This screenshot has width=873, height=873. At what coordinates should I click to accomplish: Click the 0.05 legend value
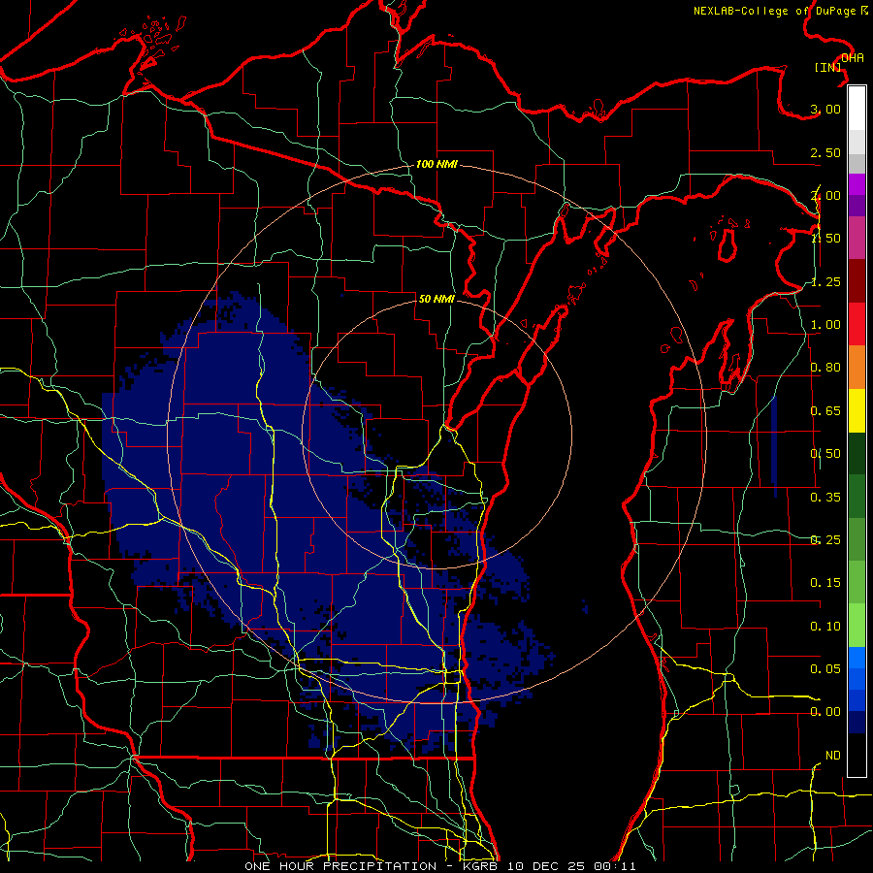coord(825,668)
